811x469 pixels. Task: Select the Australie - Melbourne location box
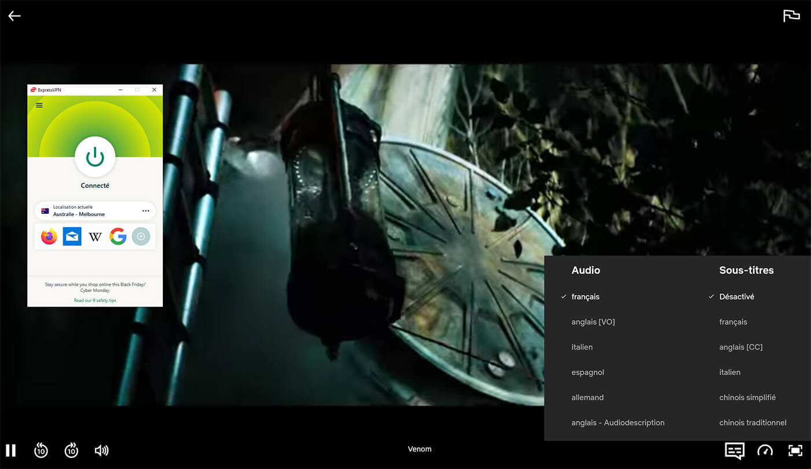95,211
